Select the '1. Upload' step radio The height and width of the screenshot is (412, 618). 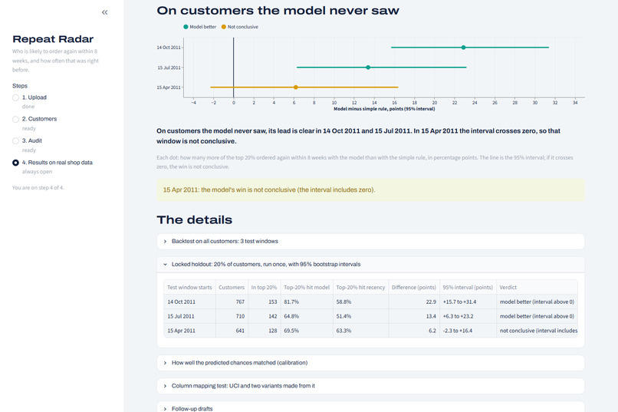[15, 97]
